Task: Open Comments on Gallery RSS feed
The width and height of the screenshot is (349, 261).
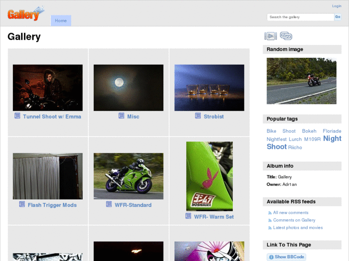Action: click(x=294, y=220)
